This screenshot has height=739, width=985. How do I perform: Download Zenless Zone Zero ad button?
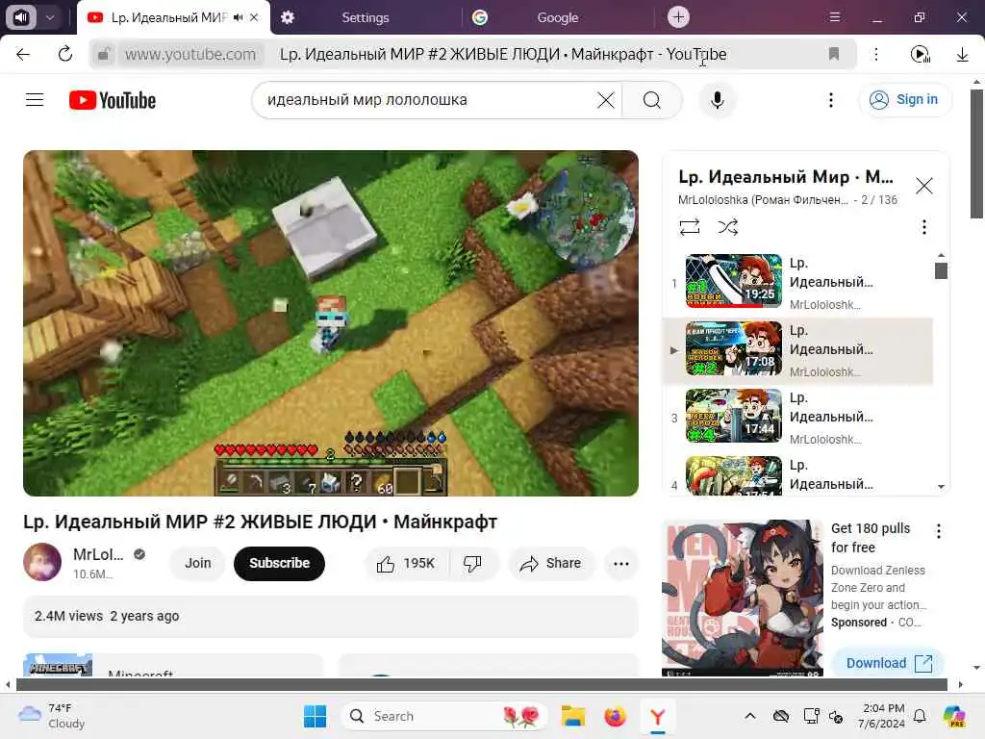tap(888, 663)
